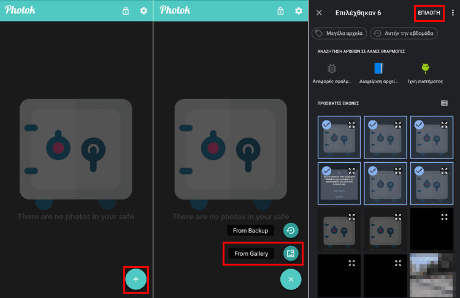Select the From Backup restore icon
Viewport: 460px width, 298px height.
coord(291,230)
